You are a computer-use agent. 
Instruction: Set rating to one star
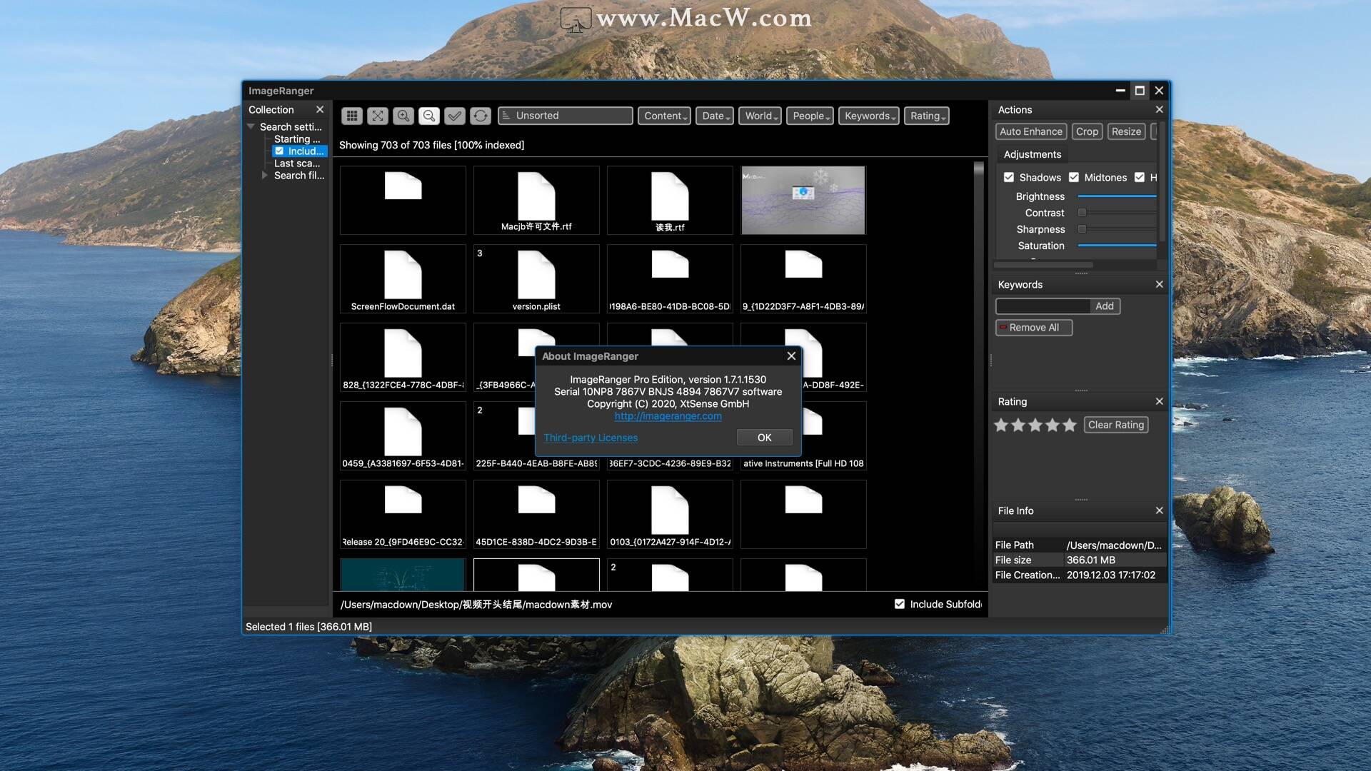tap(1001, 425)
